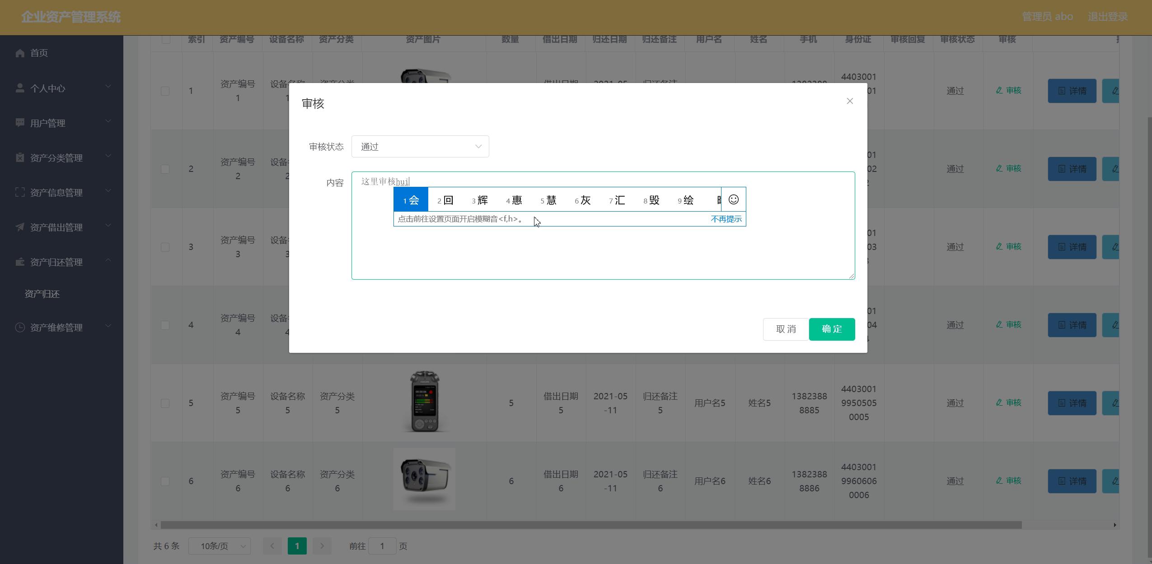Click the 不再提示 link

click(726, 219)
